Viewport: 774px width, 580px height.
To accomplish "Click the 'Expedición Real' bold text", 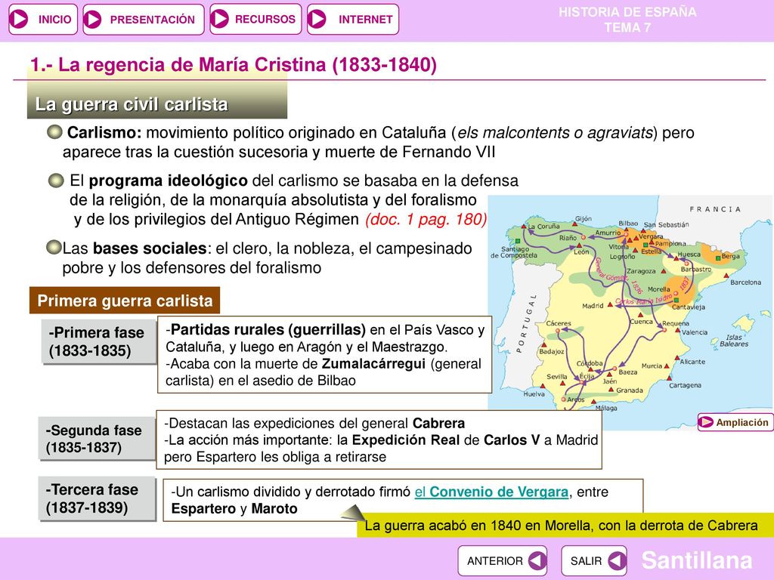I will pyautogui.click(x=406, y=440).
